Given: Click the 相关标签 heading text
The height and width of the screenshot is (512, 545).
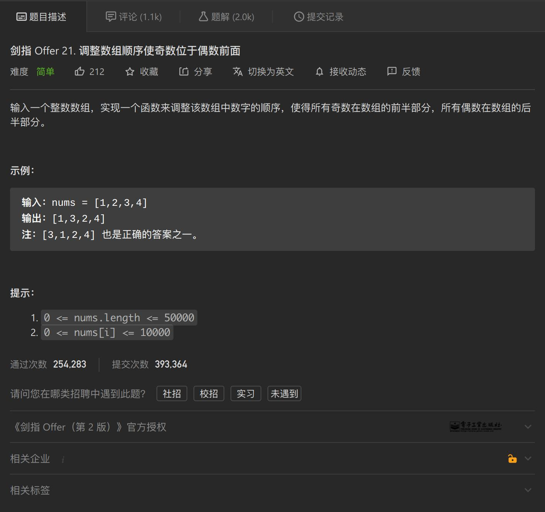Looking at the screenshot, I should pos(30,490).
